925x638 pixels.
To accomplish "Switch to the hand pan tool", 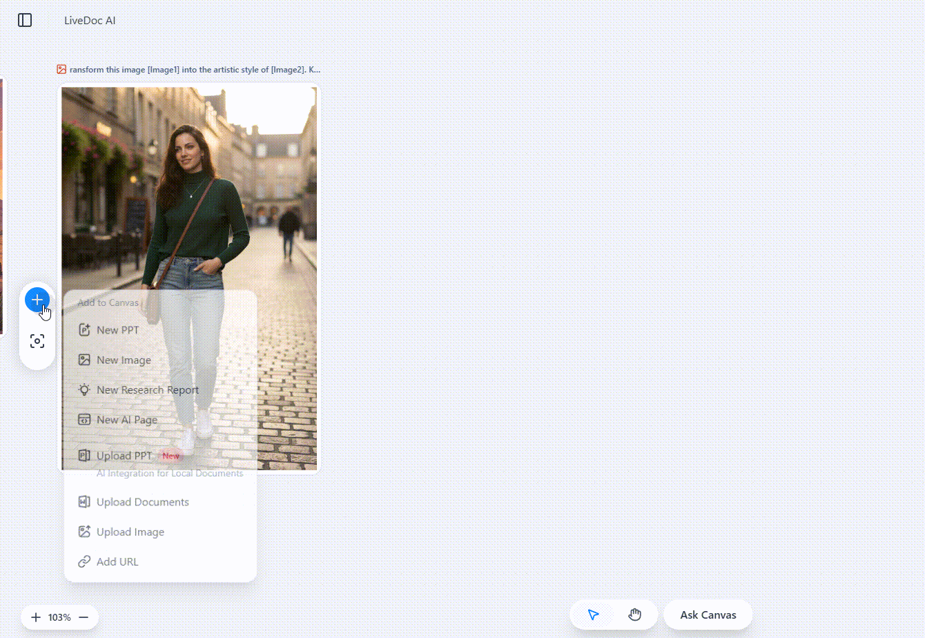I will pos(634,614).
